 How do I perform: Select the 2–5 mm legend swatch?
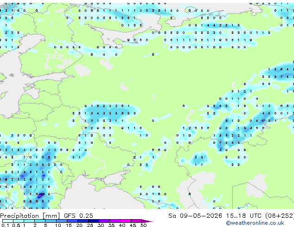tap(40, 221)
